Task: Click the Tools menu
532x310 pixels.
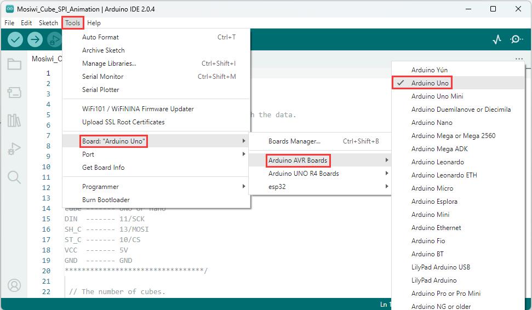Action: (73, 22)
